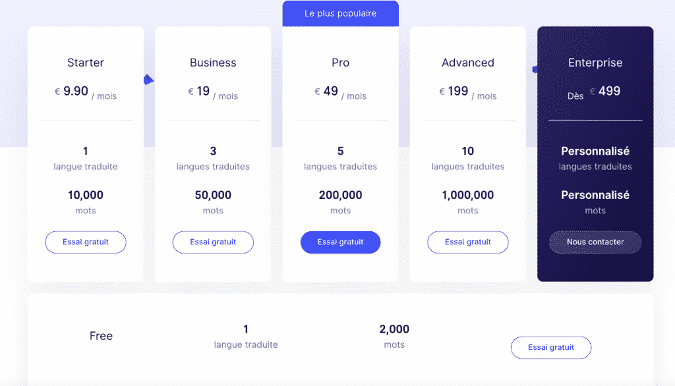Select the € 499 Enterprise price

[x=606, y=91]
